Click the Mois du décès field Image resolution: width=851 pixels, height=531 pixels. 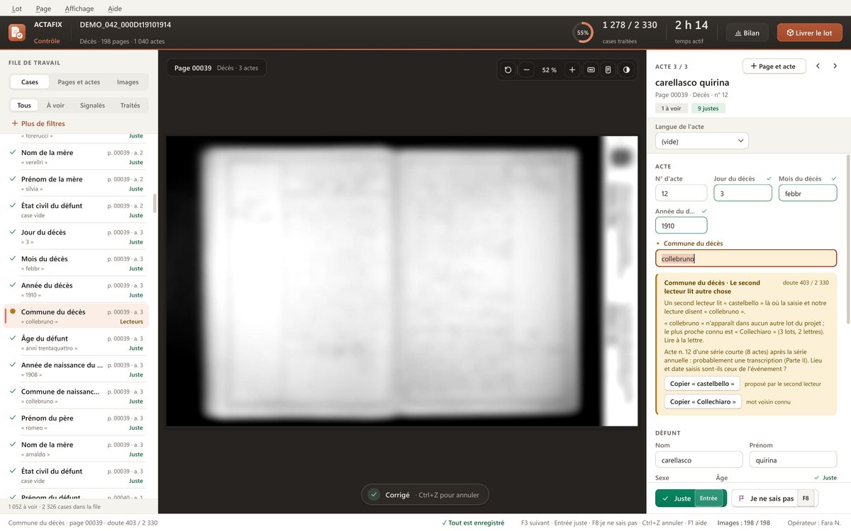pyautogui.click(x=808, y=193)
